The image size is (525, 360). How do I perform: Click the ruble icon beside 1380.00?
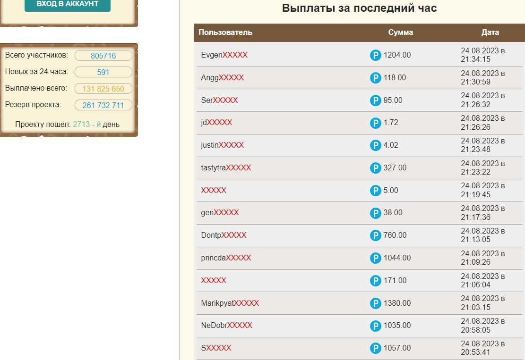[375, 303]
